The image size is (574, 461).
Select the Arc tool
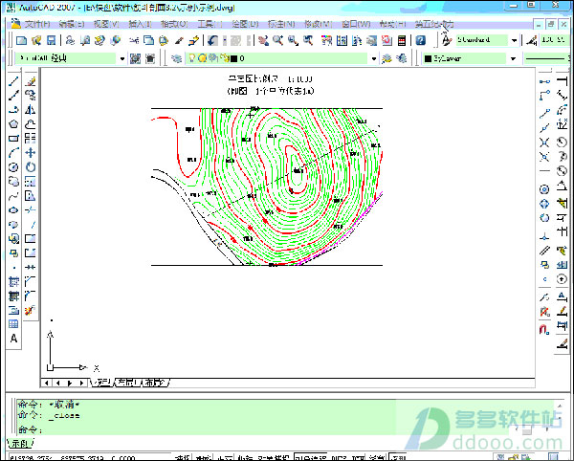tap(13, 153)
